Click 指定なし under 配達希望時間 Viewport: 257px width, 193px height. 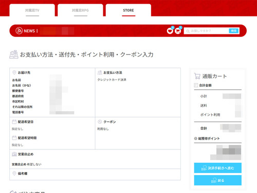pyautogui.click(x=17, y=145)
